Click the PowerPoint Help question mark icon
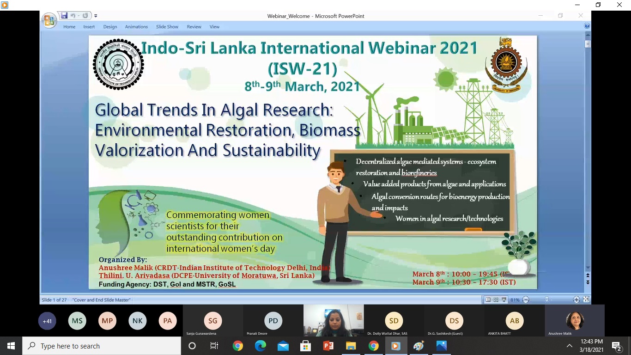Image resolution: width=631 pixels, height=355 pixels. coord(587,26)
